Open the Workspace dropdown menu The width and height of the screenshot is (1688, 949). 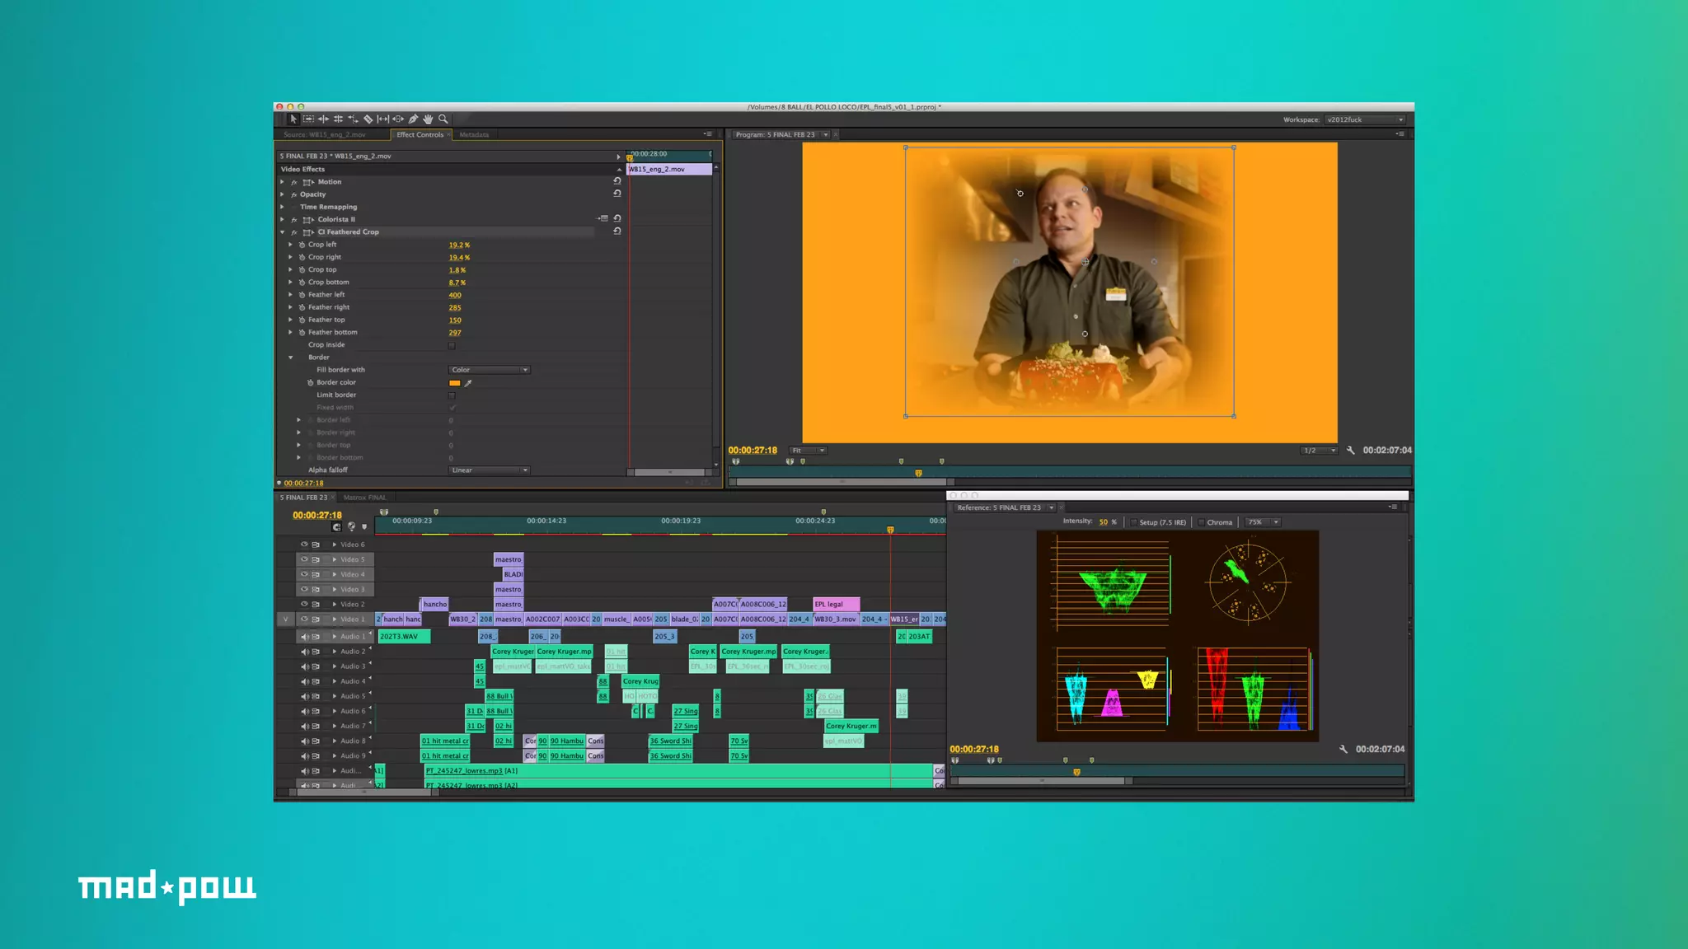(1365, 120)
